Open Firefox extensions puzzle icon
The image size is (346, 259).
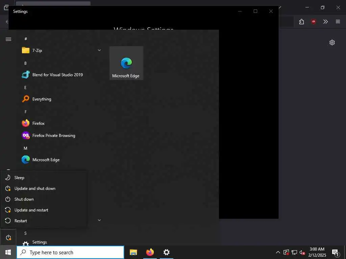point(301,22)
